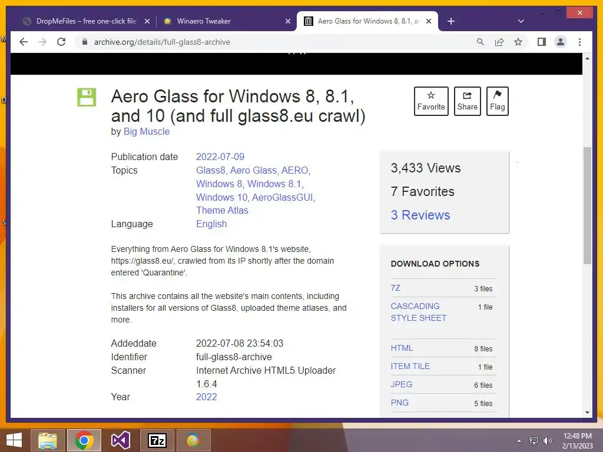Click the green software floppy disk icon
The height and width of the screenshot is (452, 603).
pos(87,97)
